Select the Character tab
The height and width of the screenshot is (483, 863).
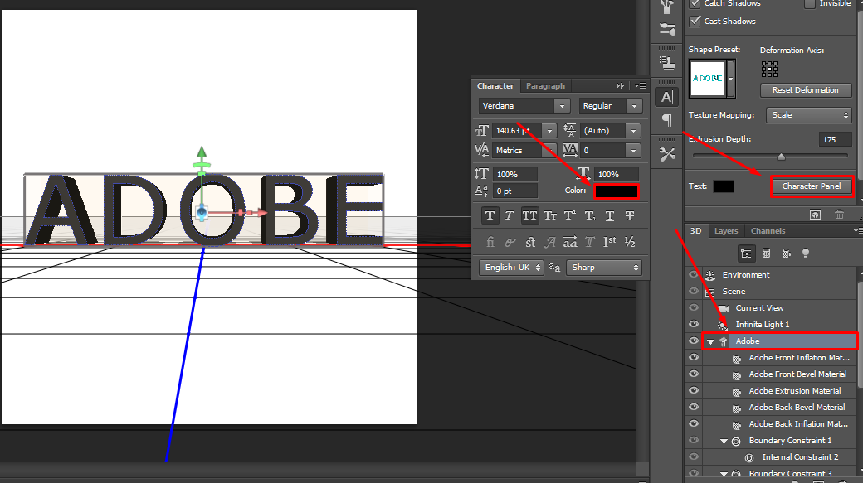(495, 85)
